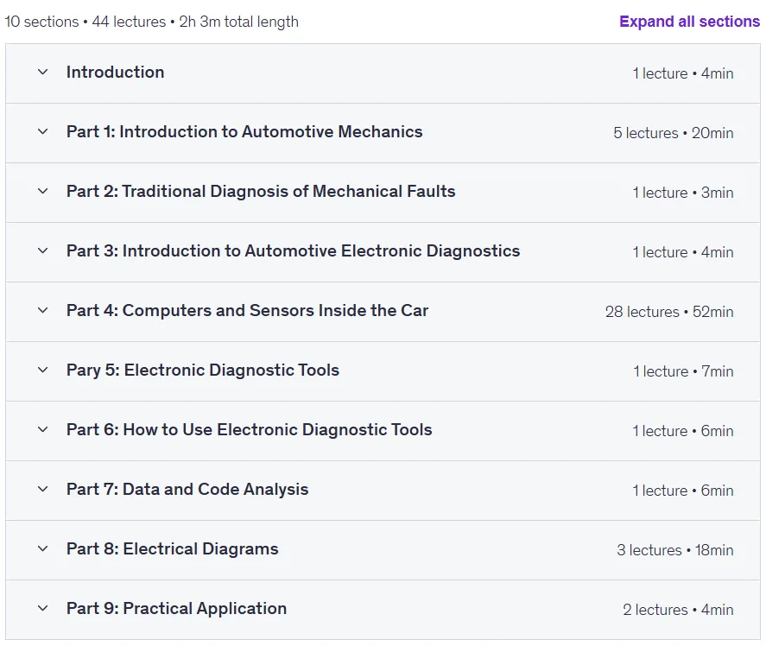Screen dimensions: 766x646
Task: Expand Part 1 chevron arrow
Action: click(x=43, y=132)
